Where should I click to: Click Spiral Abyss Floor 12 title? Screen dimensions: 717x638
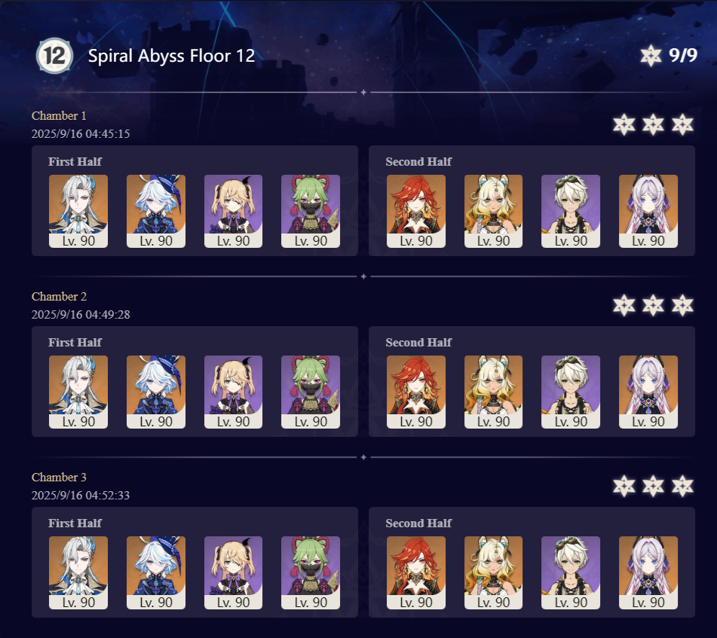pyautogui.click(x=171, y=56)
